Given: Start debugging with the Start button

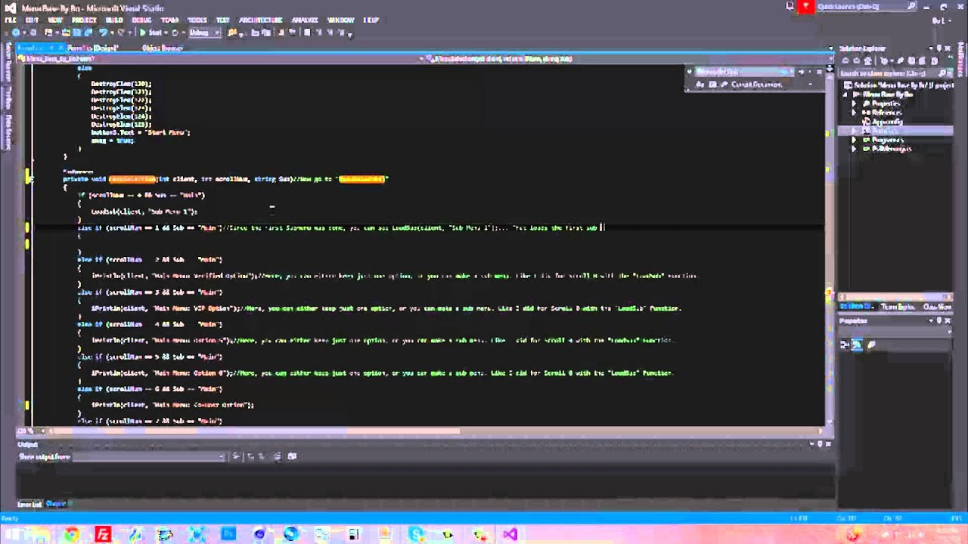Looking at the screenshot, I should tap(151, 32).
